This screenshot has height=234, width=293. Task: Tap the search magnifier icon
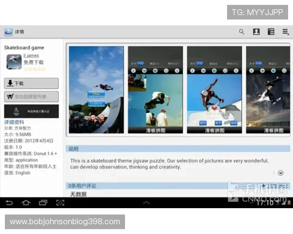click(x=241, y=32)
